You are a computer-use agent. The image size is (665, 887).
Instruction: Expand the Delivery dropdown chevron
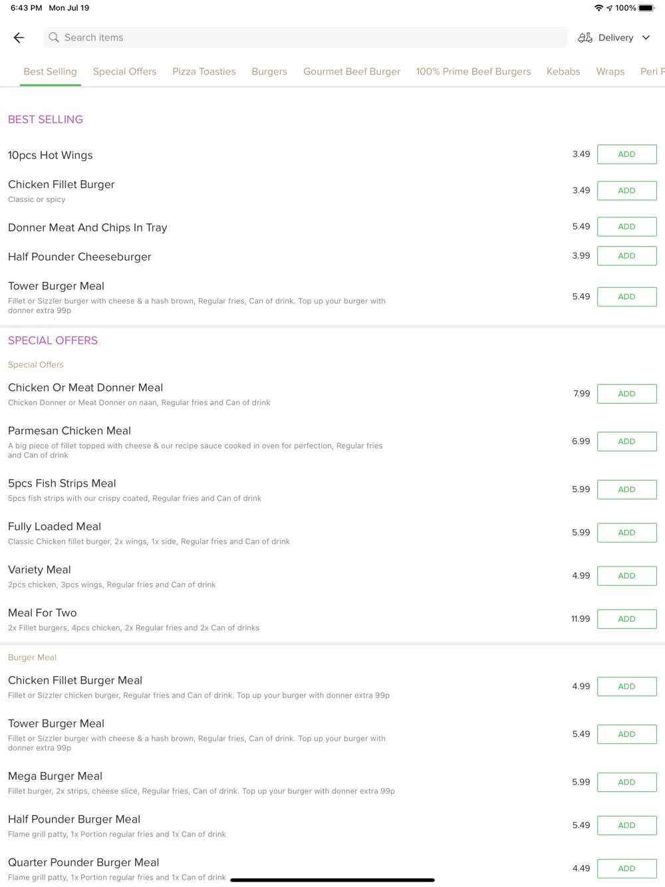pos(646,38)
